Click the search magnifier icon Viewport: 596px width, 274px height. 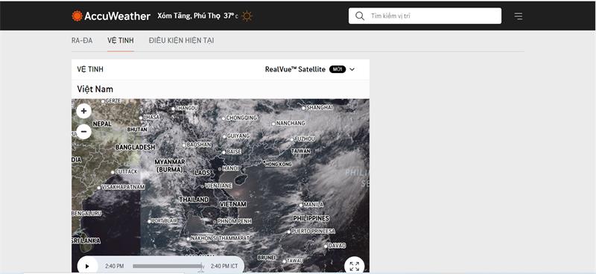click(x=360, y=16)
